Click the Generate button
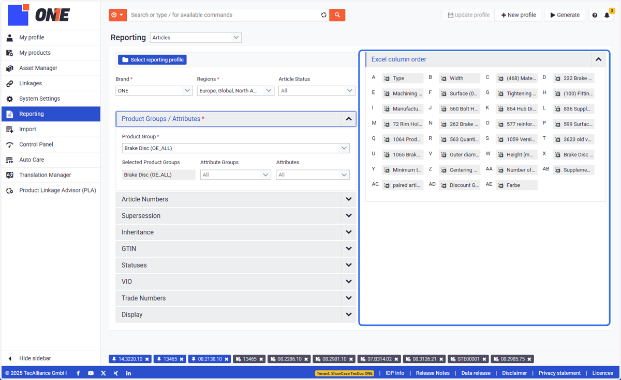This screenshot has height=380, width=621. (x=565, y=15)
